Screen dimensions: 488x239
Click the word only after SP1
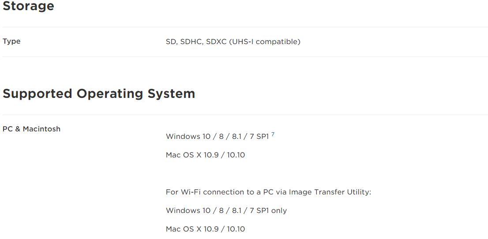coord(279,211)
